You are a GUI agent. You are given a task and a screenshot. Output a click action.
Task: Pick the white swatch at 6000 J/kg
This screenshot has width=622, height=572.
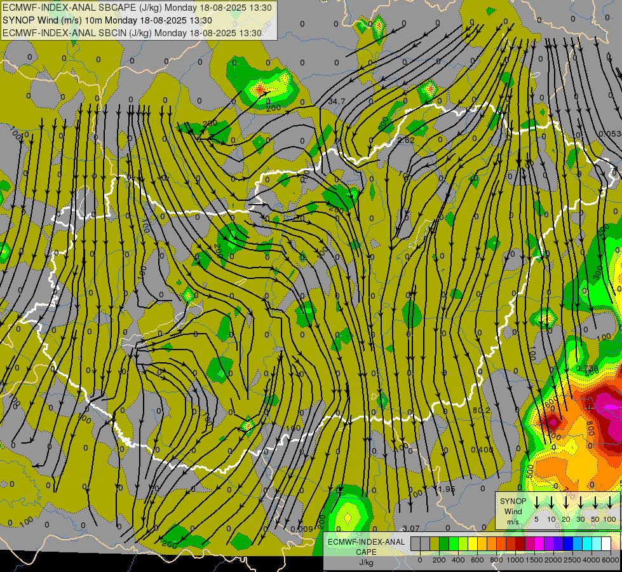pyautogui.click(x=605, y=544)
